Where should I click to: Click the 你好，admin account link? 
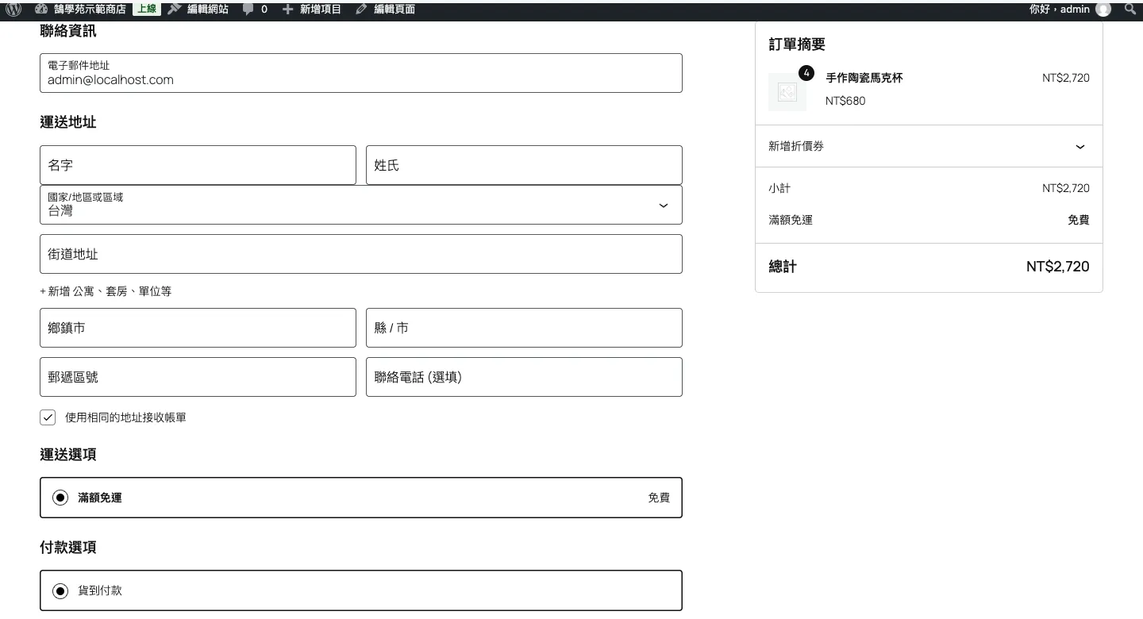1060,10
